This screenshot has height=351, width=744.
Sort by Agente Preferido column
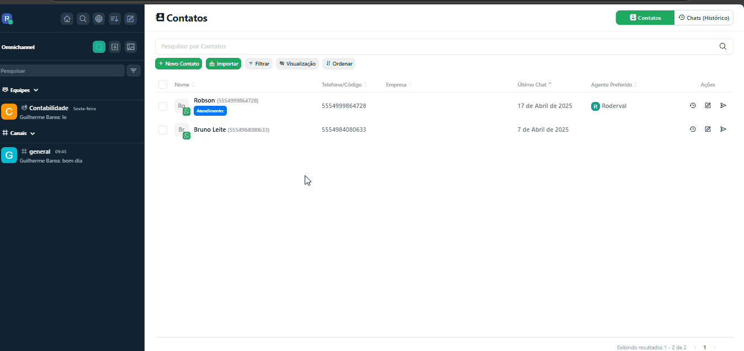[614, 85]
